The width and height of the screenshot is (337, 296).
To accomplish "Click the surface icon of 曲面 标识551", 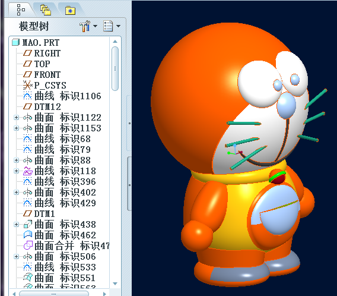I will (28, 278).
